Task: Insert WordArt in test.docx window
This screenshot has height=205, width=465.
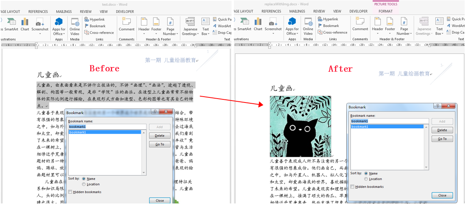Action: tap(222, 26)
